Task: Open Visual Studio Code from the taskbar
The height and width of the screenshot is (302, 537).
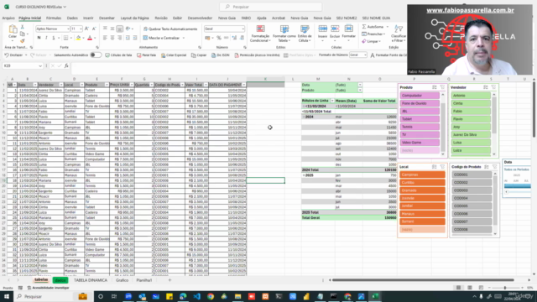Action: 196,296
